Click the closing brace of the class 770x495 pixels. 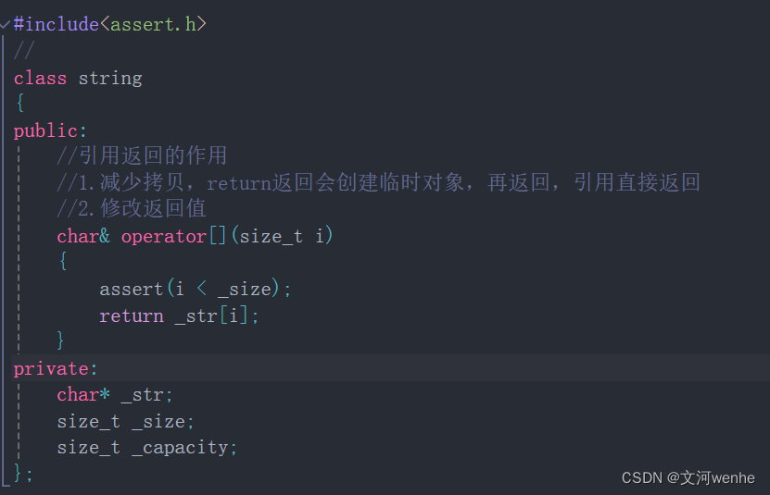pyautogui.click(x=19, y=473)
